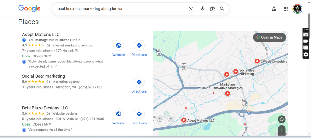Click Adept Motions Directions arrow icon
Screen dimensions: 311x138
click(139, 45)
